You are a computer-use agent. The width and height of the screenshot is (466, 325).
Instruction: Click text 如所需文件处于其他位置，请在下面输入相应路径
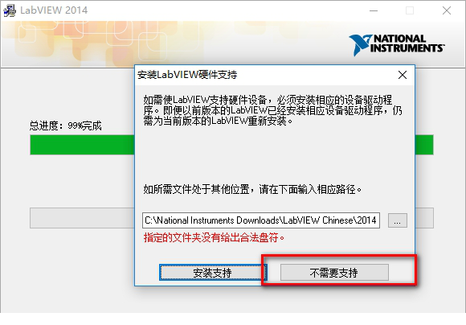pos(252,189)
